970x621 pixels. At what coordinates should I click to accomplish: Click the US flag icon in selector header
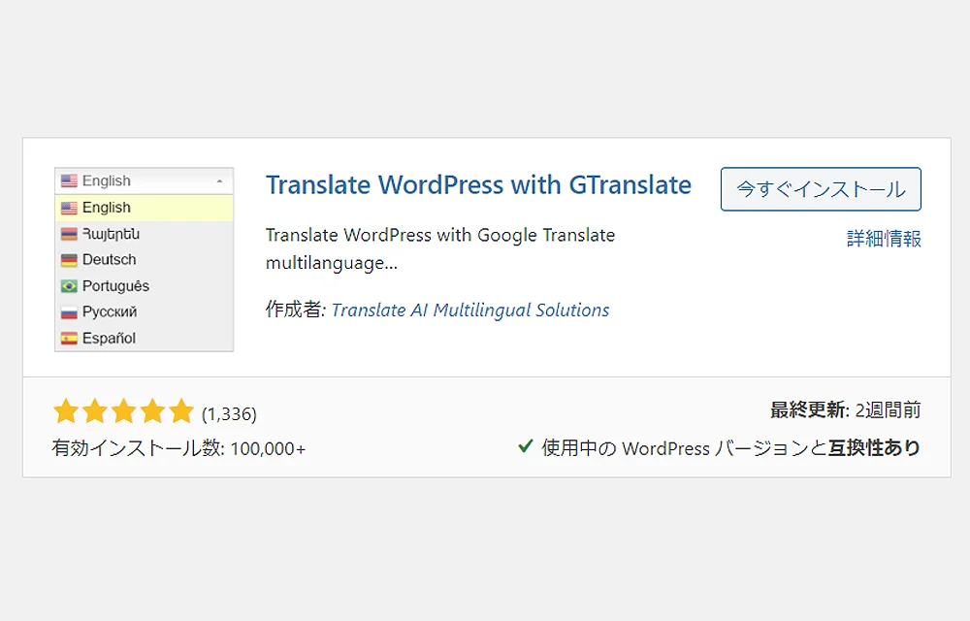pos(69,180)
